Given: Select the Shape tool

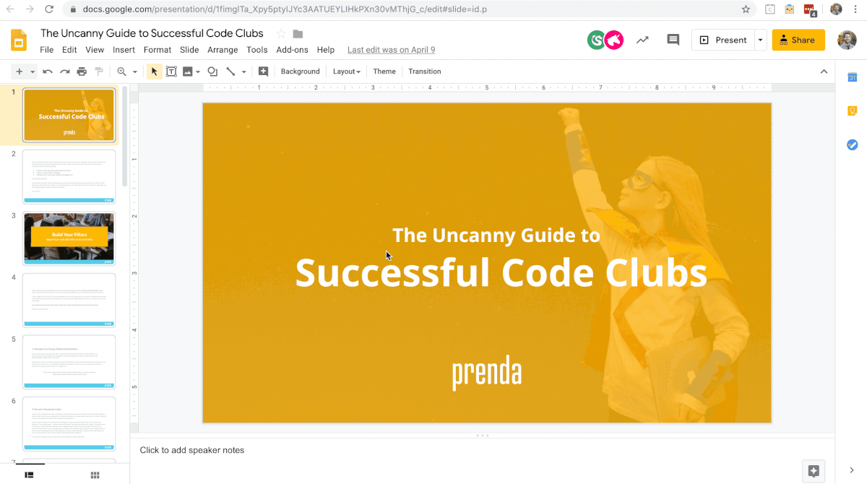Looking at the screenshot, I should tap(212, 72).
